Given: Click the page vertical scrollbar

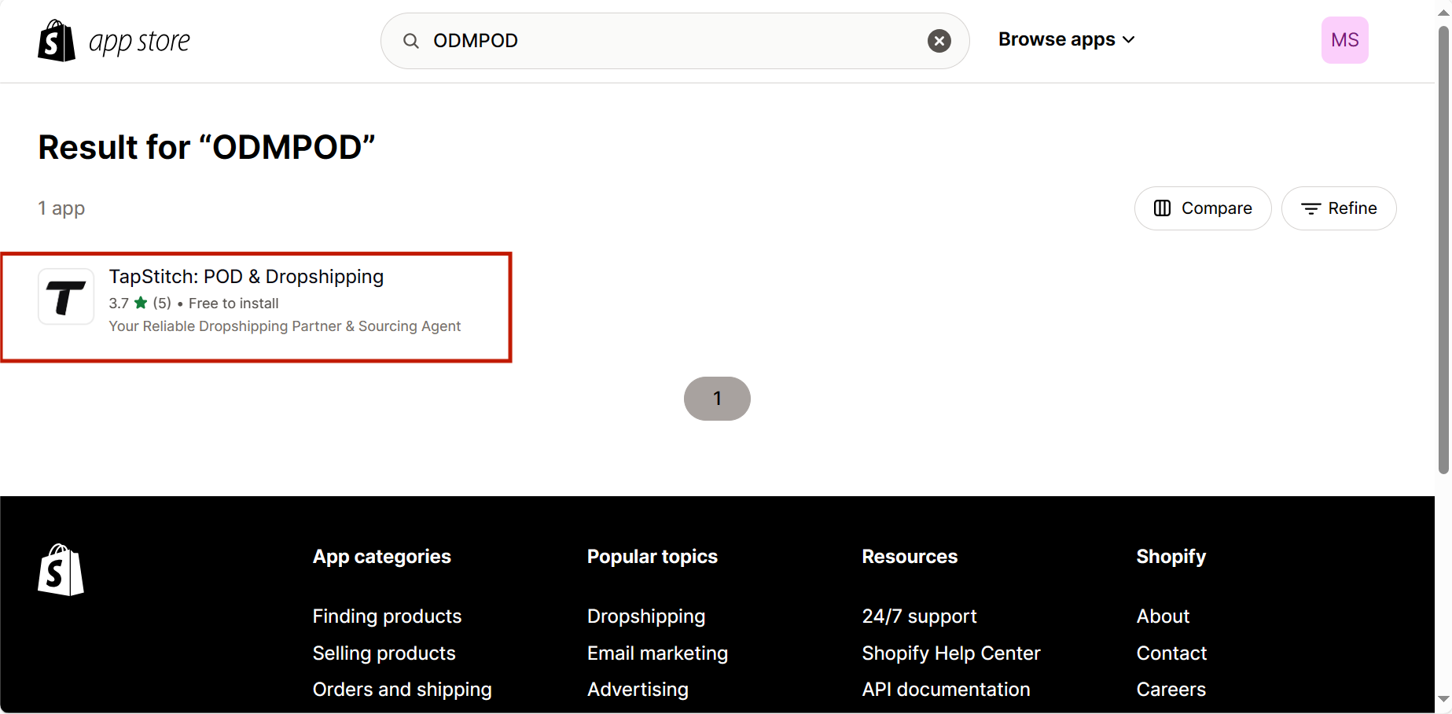Looking at the screenshot, I should tap(1443, 252).
